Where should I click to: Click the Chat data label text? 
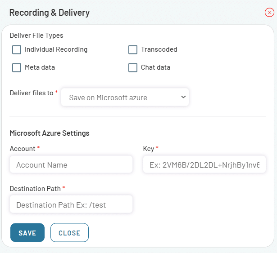(155, 67)
